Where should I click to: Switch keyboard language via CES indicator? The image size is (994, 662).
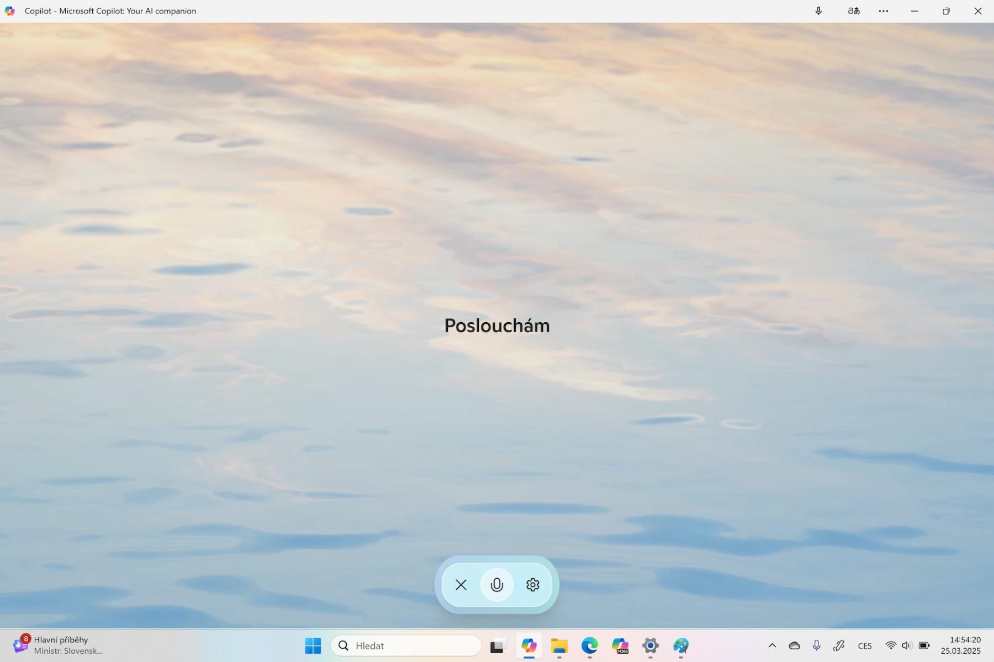tap(865, 646)
